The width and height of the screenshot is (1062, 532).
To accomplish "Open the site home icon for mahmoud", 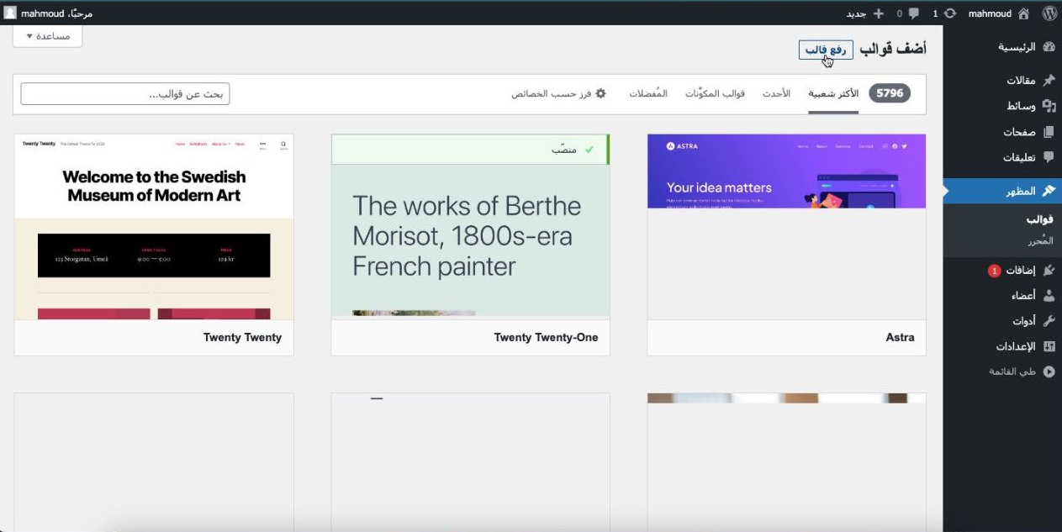I will (1023, 13).
